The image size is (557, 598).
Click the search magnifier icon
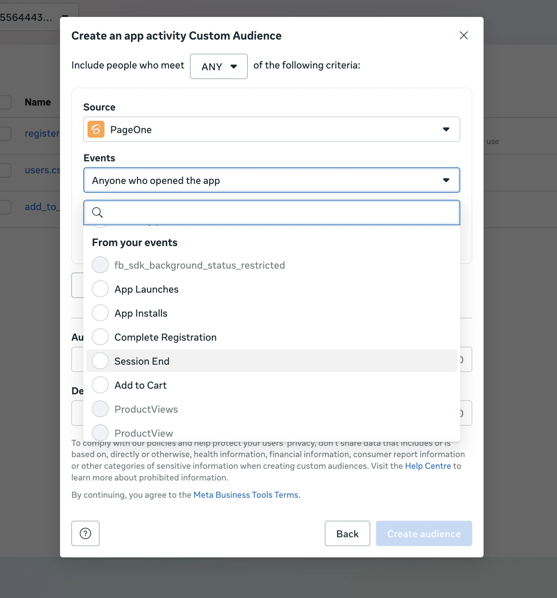tap(97, 213)
